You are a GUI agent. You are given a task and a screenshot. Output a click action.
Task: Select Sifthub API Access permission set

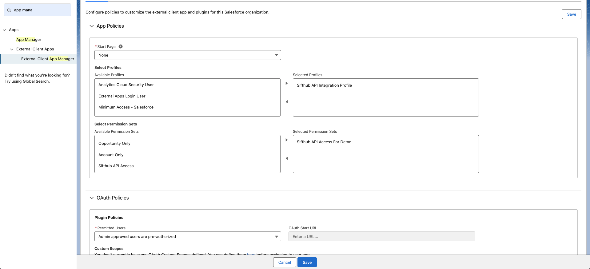tap(116, 166)
